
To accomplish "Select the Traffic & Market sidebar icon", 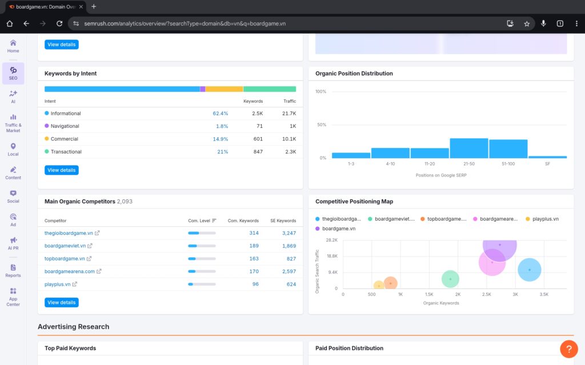I will (13, 121).
